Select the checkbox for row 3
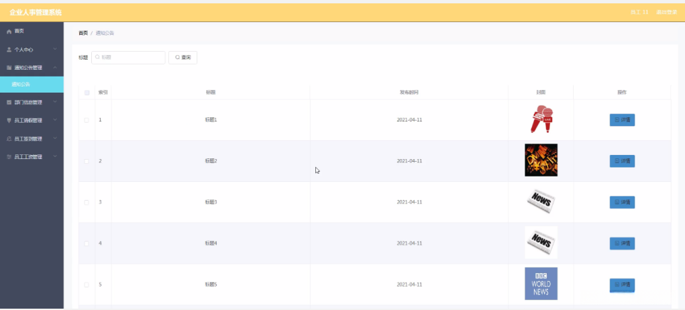The image size is (685, 310). [x=87, y=202]
